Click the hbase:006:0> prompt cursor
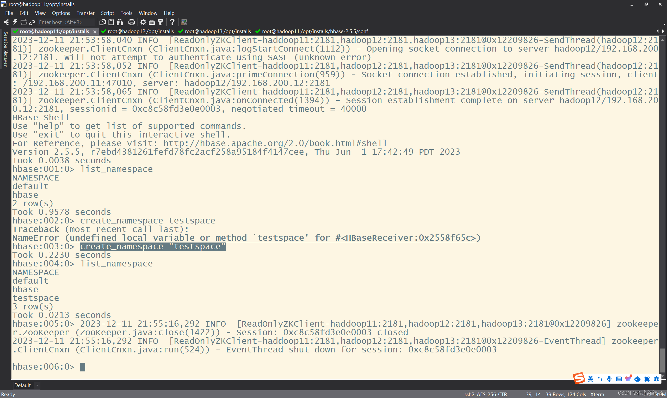Viewport: 667px width, 398px height. (83, 367)
